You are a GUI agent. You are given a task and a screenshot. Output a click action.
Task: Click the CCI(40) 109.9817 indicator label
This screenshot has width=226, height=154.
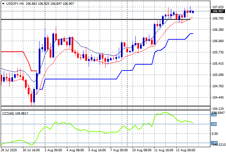(15, 114)
